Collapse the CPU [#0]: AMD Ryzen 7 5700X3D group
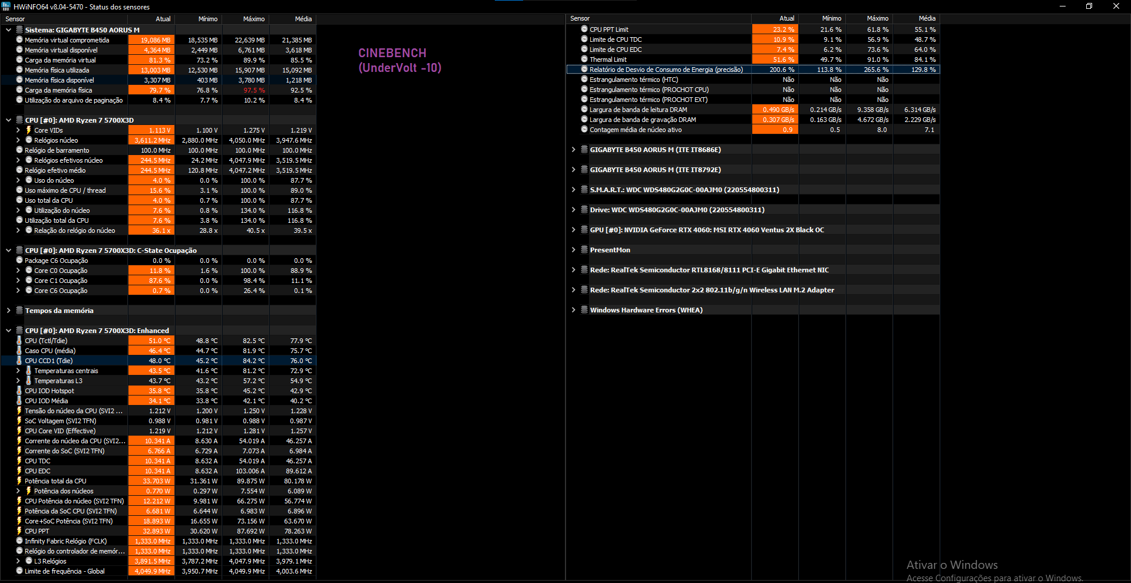Image resolution: width=1131 pixels, height=583 pixels. (8, 120)
